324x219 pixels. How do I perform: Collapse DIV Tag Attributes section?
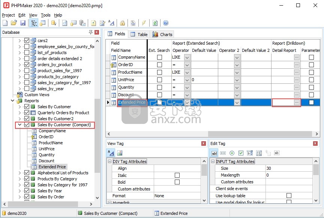pos(109,162)
